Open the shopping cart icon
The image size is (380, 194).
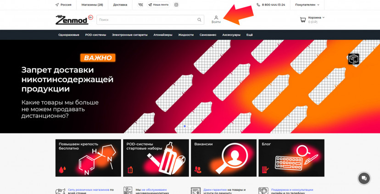pyautogui.click(x=302, y=20)
